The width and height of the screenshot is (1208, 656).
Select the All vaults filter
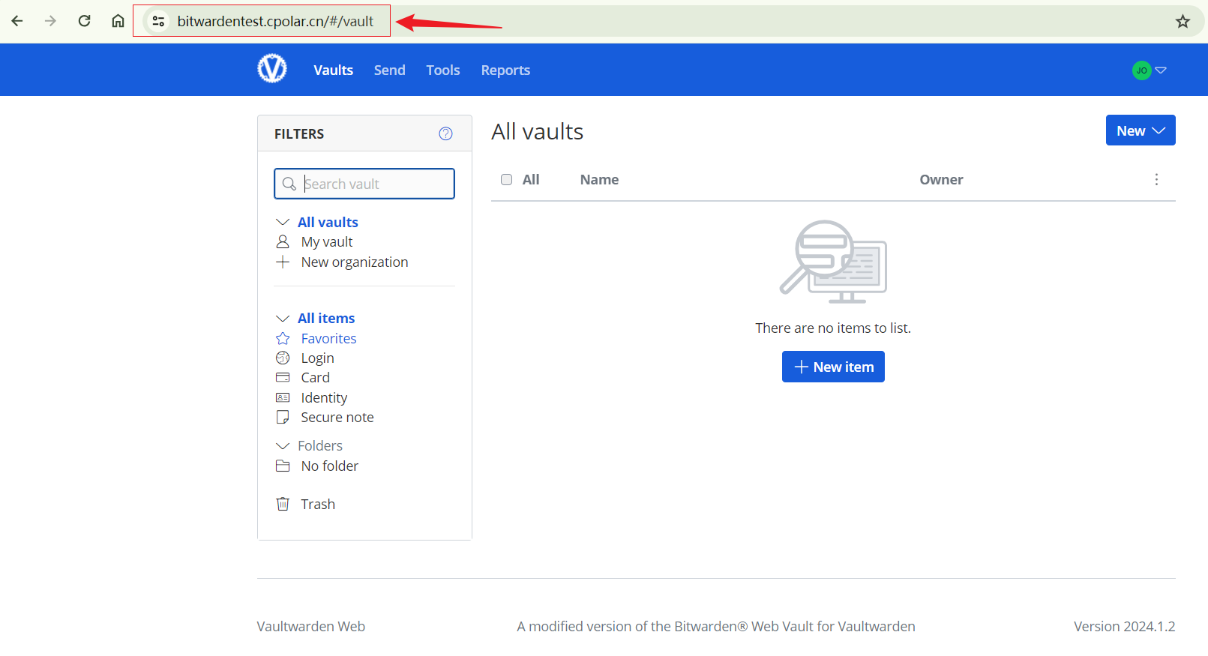click(x=328, y=222)
